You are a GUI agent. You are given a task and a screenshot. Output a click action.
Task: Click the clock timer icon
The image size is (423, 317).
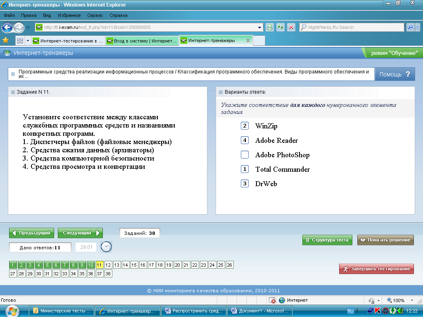click(106, 247)
